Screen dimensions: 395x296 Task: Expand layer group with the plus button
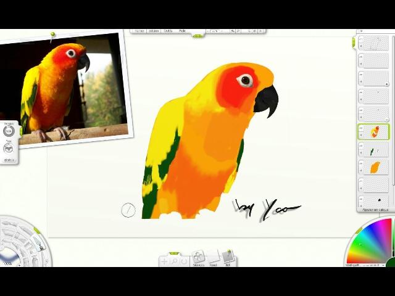[387, 84]
